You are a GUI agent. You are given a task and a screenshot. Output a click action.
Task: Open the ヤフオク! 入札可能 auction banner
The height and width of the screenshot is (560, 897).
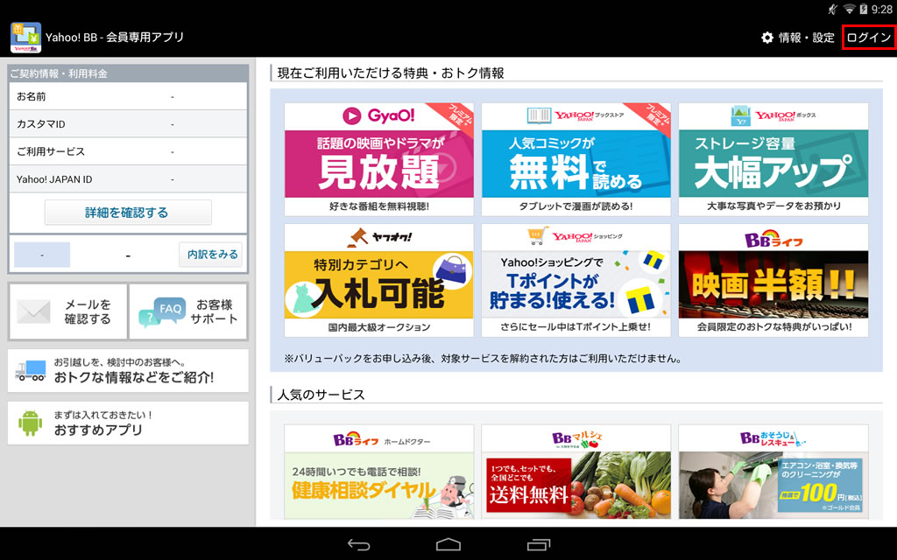pyautogui.click(x=378, y=280)
